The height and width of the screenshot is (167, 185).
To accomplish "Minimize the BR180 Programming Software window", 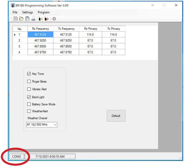I will (152, 5).
